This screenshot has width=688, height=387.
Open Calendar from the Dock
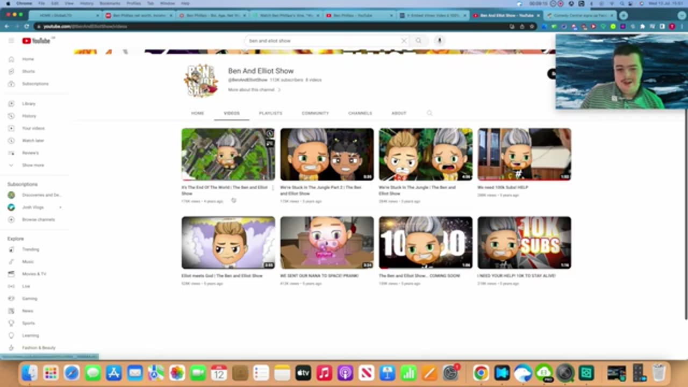(x=219, y=372)
